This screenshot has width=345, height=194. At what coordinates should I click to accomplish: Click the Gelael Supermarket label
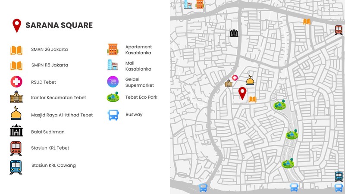click(139, 82)
